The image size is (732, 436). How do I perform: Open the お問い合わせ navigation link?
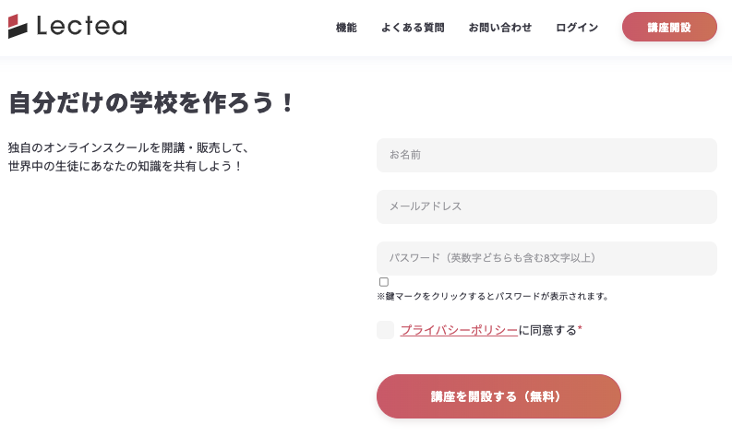click(500, 28)
